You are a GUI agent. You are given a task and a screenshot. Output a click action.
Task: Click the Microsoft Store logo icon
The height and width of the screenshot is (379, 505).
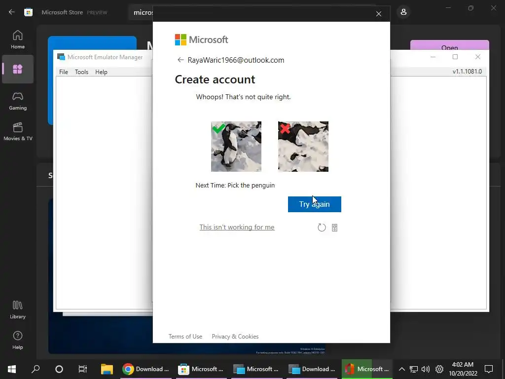[x=28, y=12]
